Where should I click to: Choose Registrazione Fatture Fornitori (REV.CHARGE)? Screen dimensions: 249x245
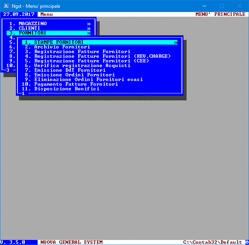(x=102, y=56)
